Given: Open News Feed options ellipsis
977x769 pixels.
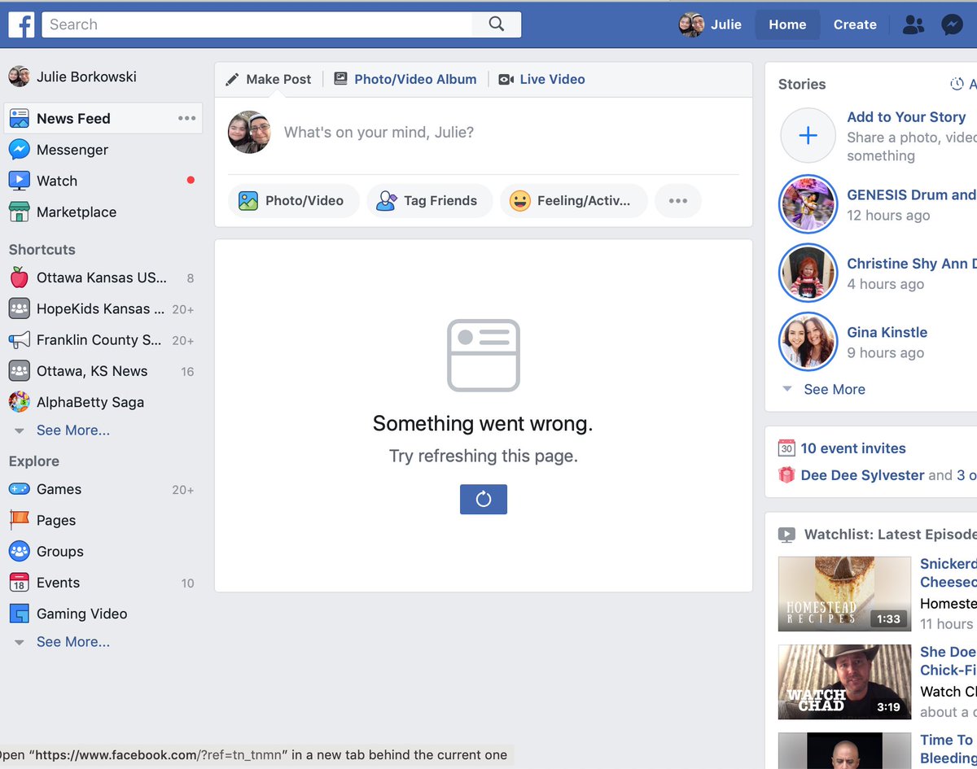Looking at the screenshot, I should tap(187, 118).
